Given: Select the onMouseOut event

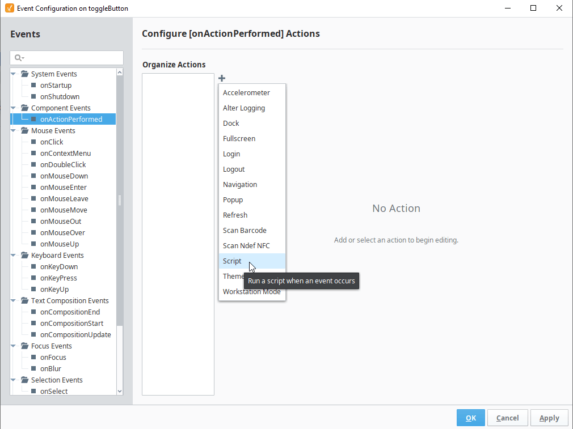Looking at the screenshot, I should coord(61,221).
